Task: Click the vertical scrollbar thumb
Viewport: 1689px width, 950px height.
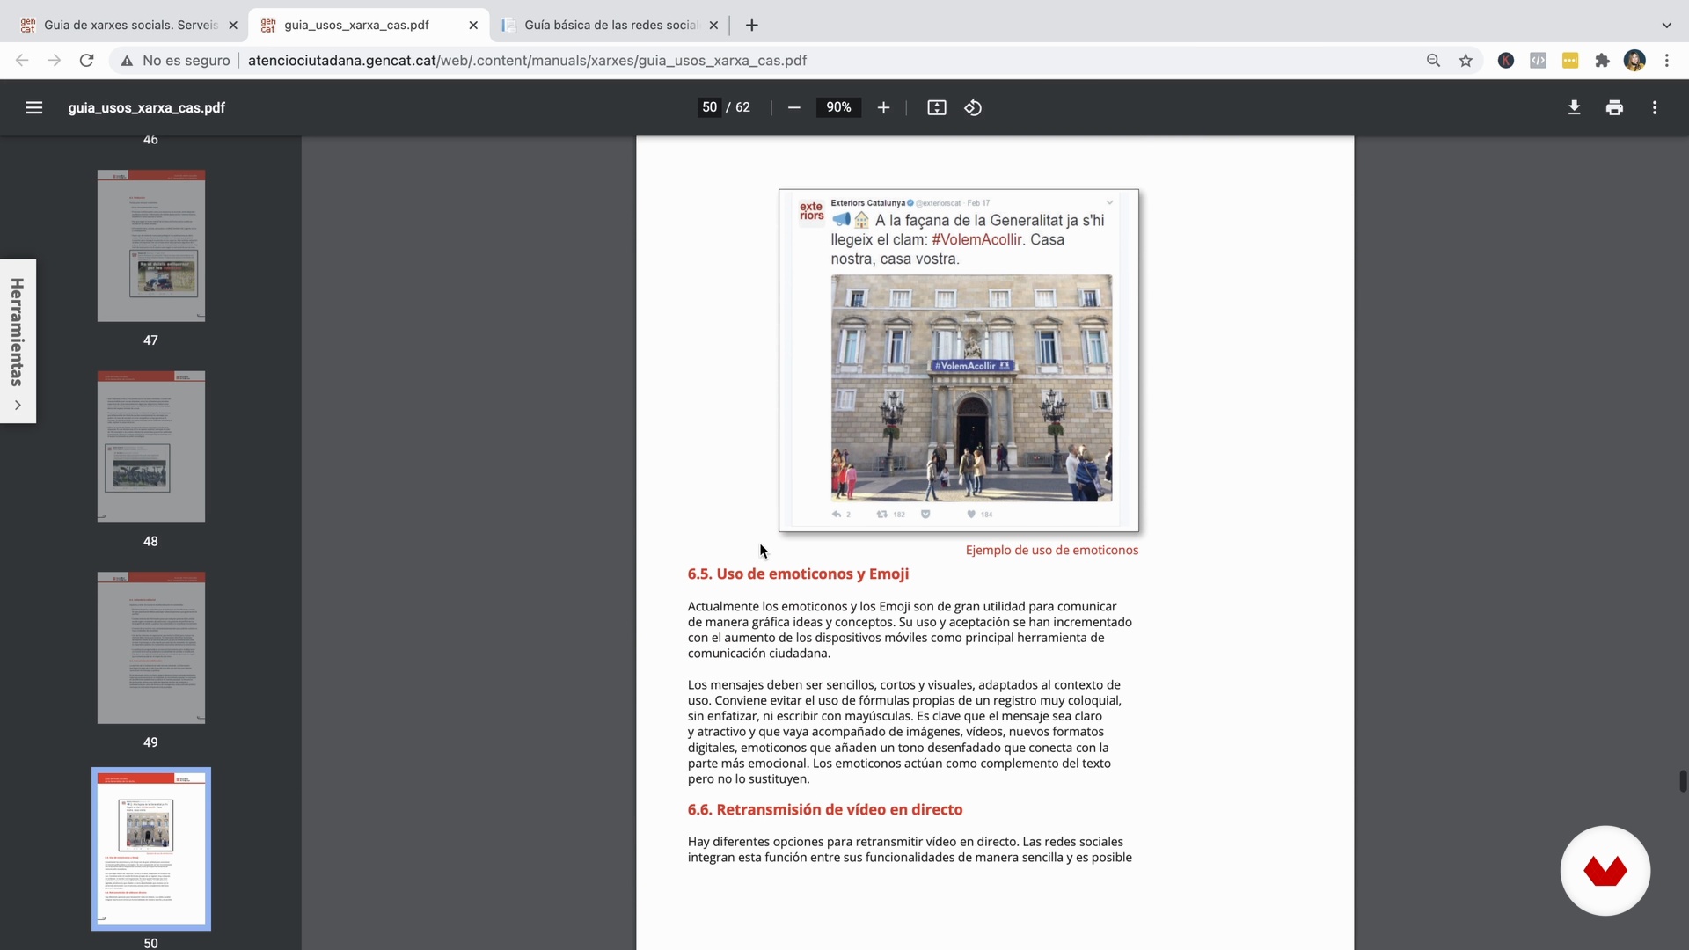Action: pos(1683,781)
